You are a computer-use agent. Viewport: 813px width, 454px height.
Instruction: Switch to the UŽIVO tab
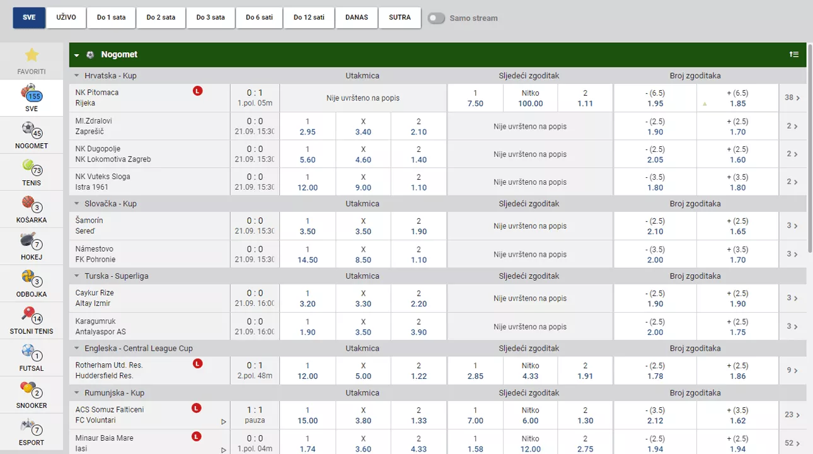(x=66, y=18)
